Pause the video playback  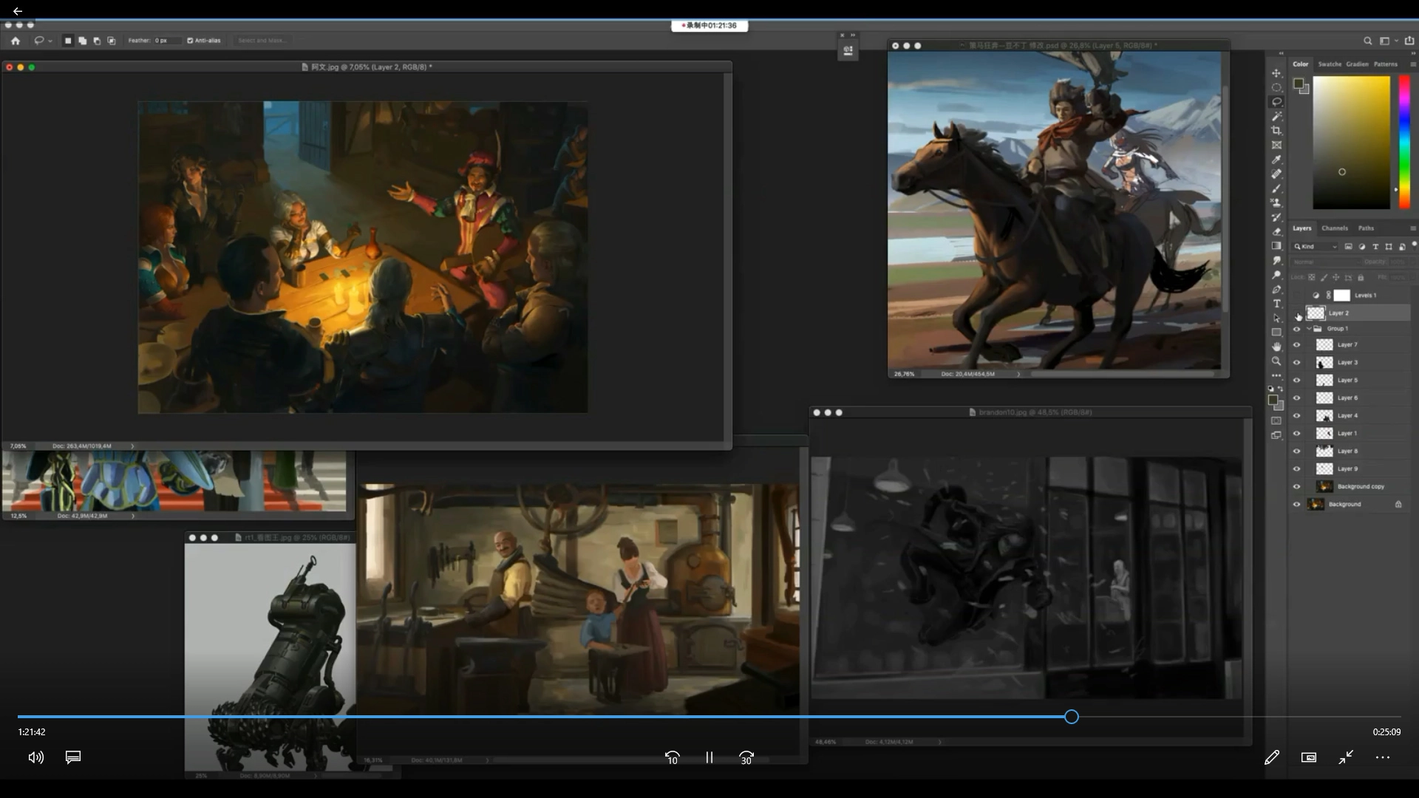coord(709,757)
